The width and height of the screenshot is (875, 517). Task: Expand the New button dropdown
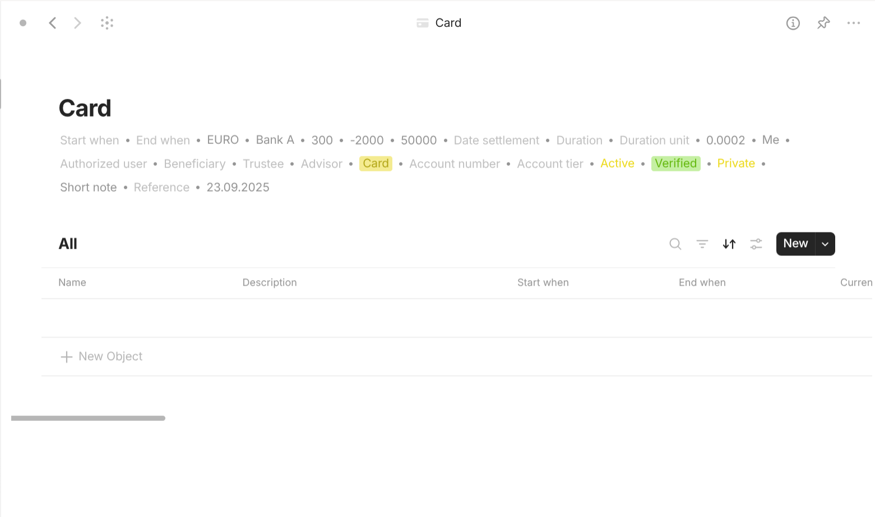point(825,244)
